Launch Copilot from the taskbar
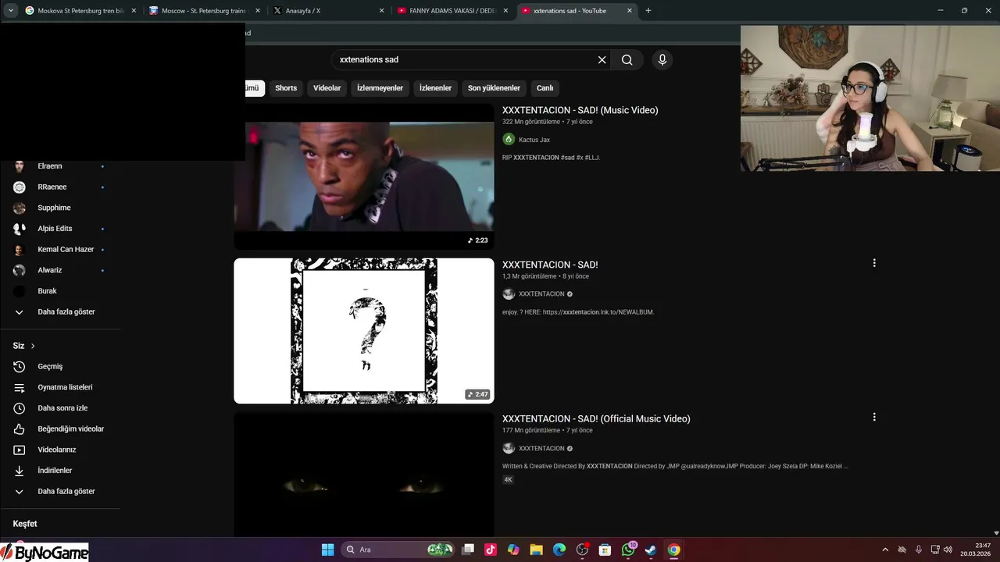1000x562 pixels. point(513,550)
